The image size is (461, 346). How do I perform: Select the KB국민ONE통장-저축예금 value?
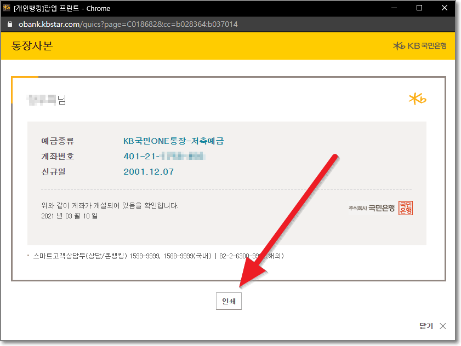(173, 141)
